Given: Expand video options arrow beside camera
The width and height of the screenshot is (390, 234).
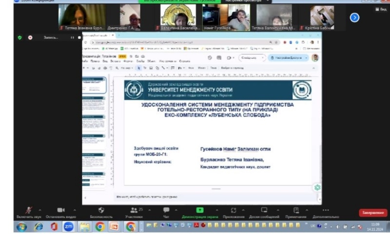Looking at the screenshot, I should coord(75,210).
